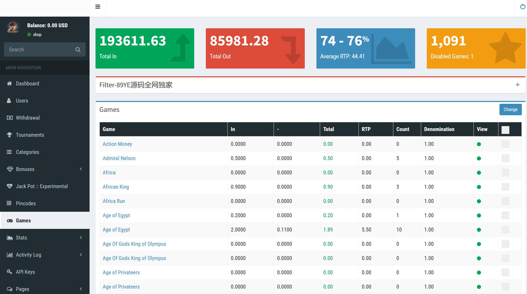527x294 pixels.
Task: Open the Africa game link
Action: point(109,173)
